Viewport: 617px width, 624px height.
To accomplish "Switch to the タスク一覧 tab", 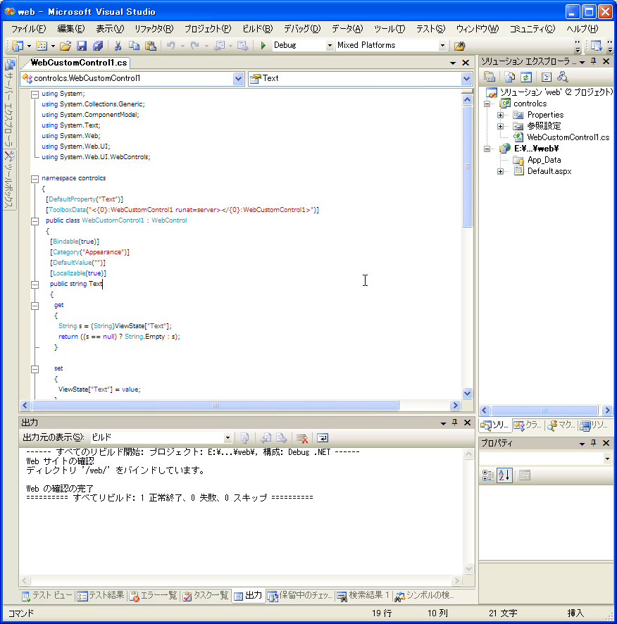I will 206,595.
